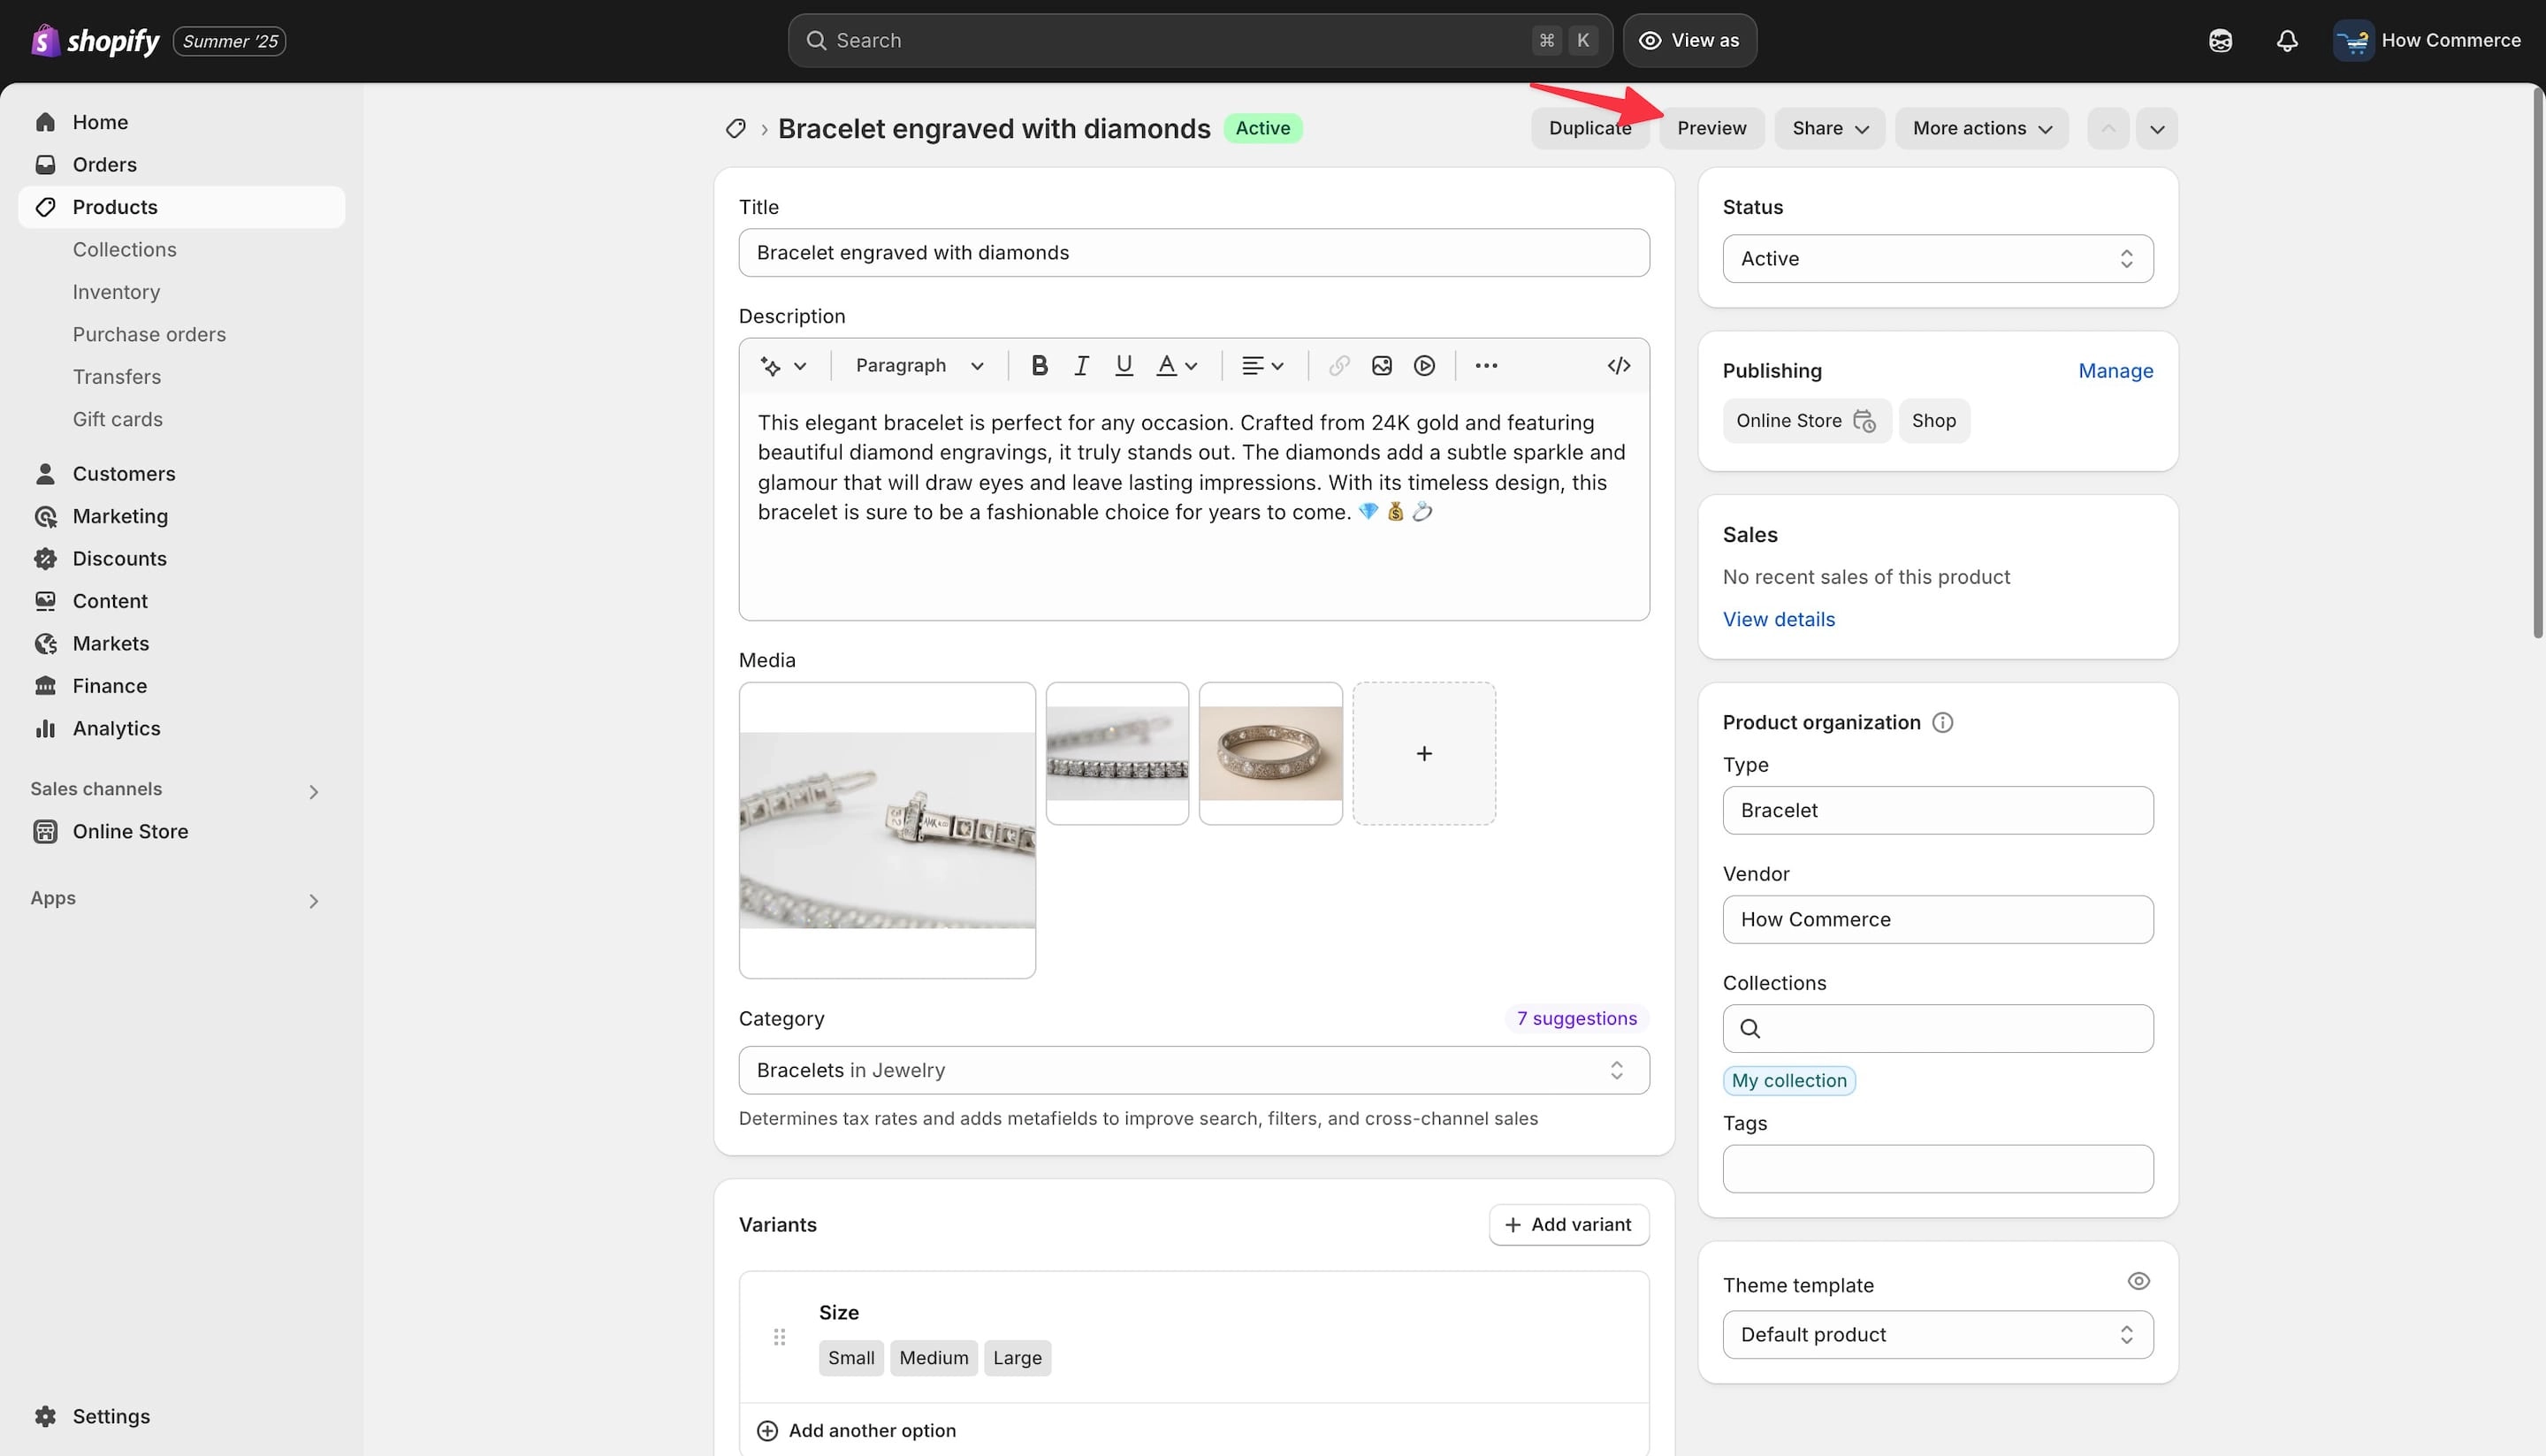Image resolution: width=2546 pixels, height=1456 pixels.
Task: Open the Share dropdown
Action: [x=1829, y=129]
